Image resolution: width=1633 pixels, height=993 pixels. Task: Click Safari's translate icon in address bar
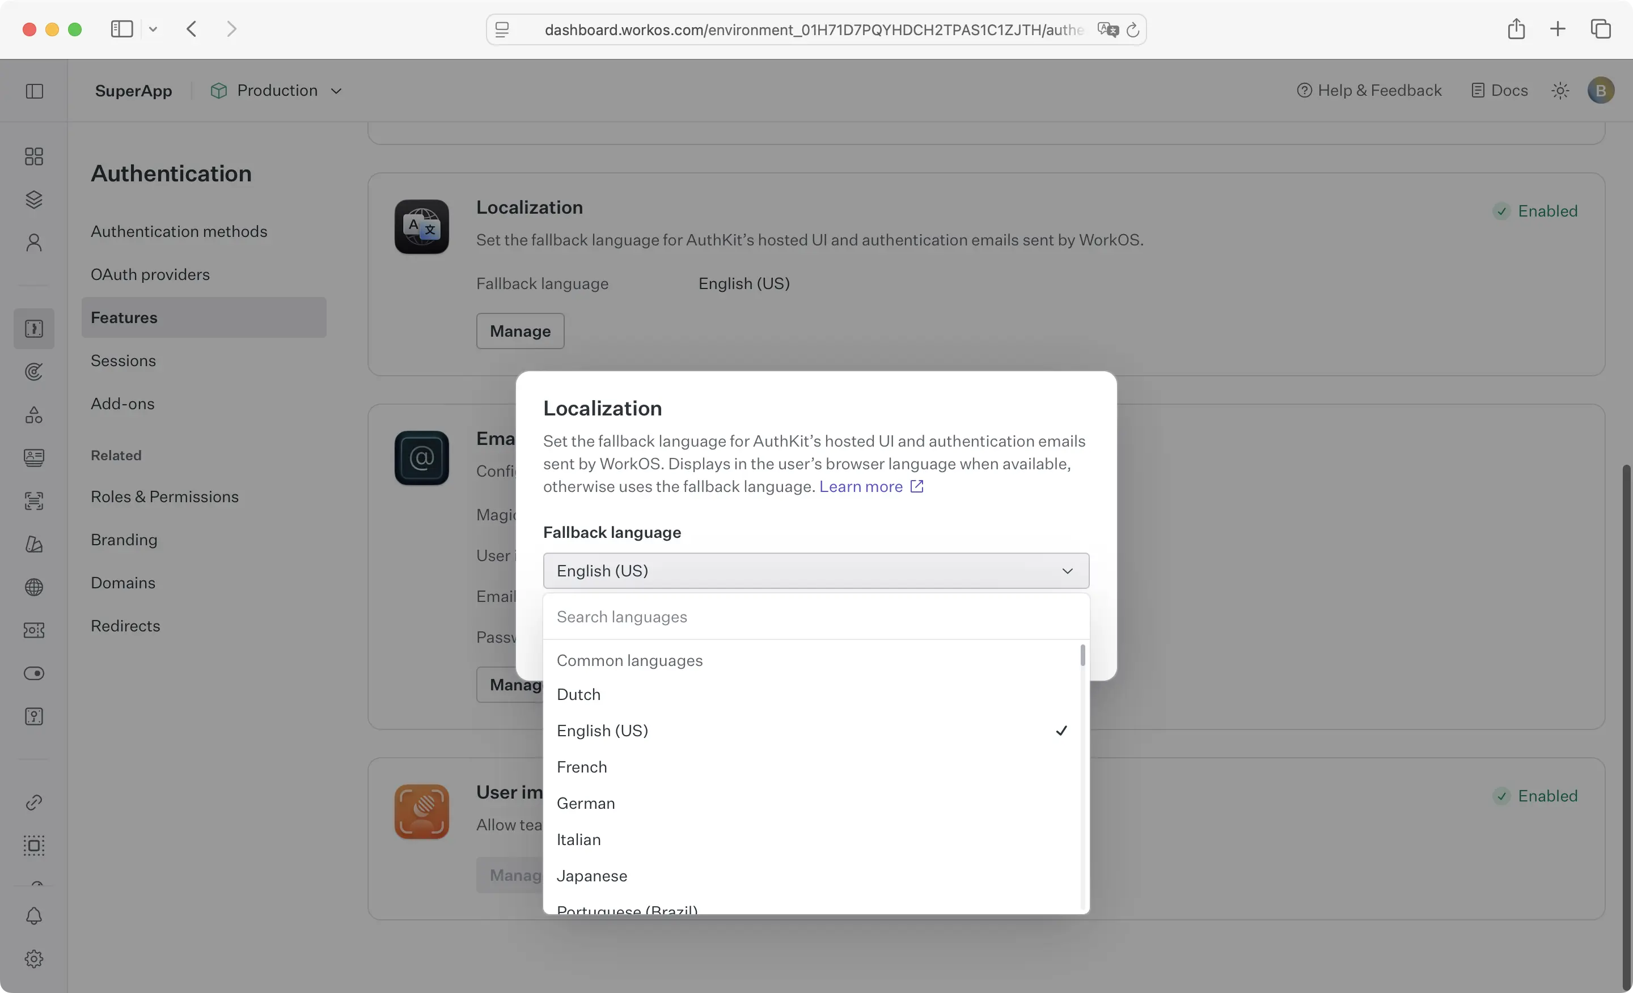tap(1107, 29)
